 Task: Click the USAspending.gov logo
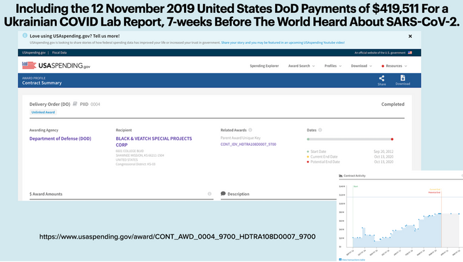[x=56, y=66]
